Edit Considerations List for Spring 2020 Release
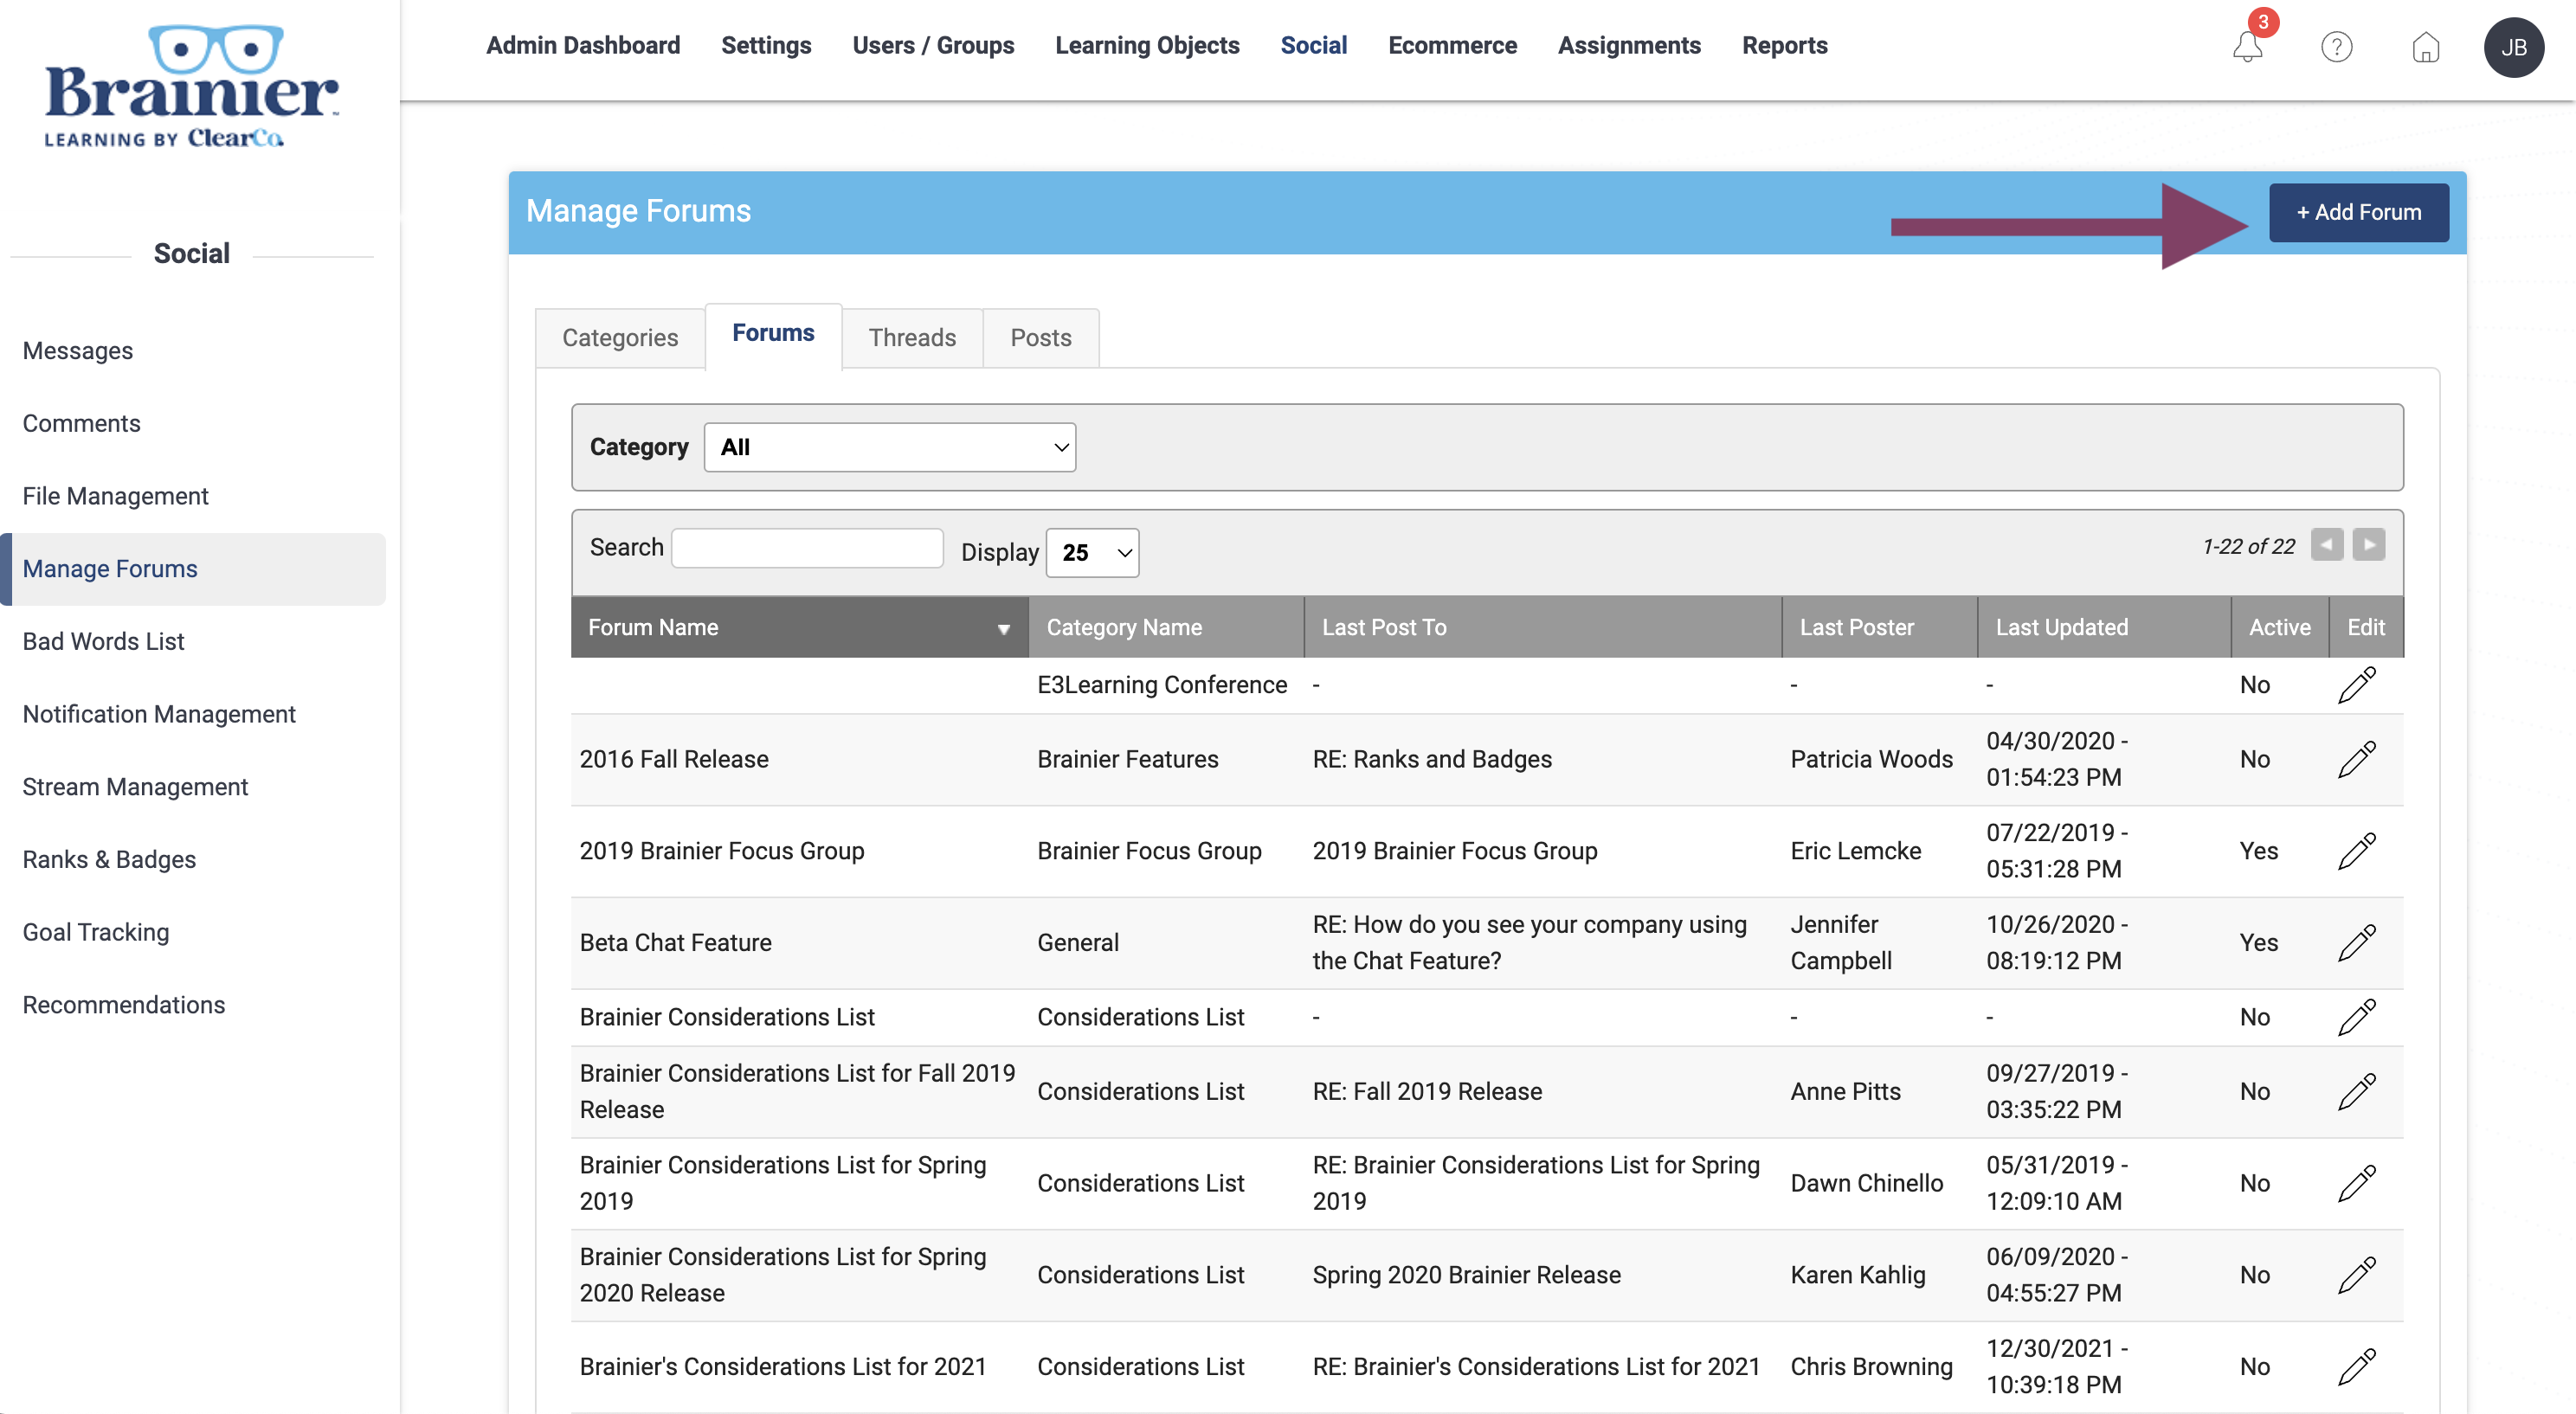This screenshot has height=1414, width=2576. [2356, 1275]
